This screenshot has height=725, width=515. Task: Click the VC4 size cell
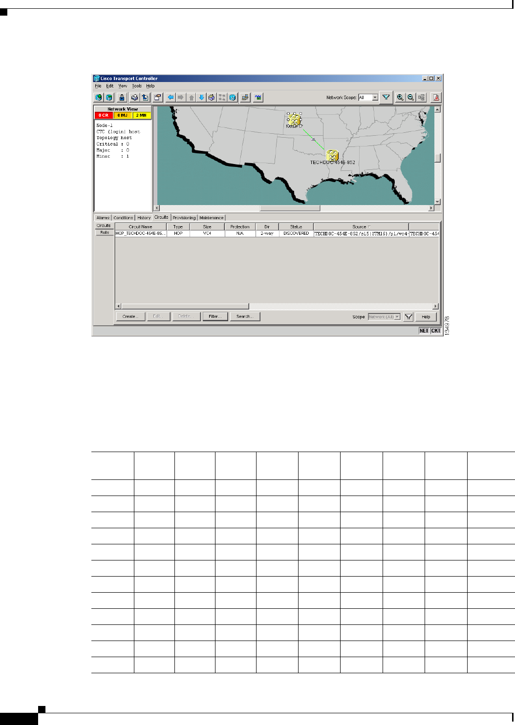tap(207, 233)
